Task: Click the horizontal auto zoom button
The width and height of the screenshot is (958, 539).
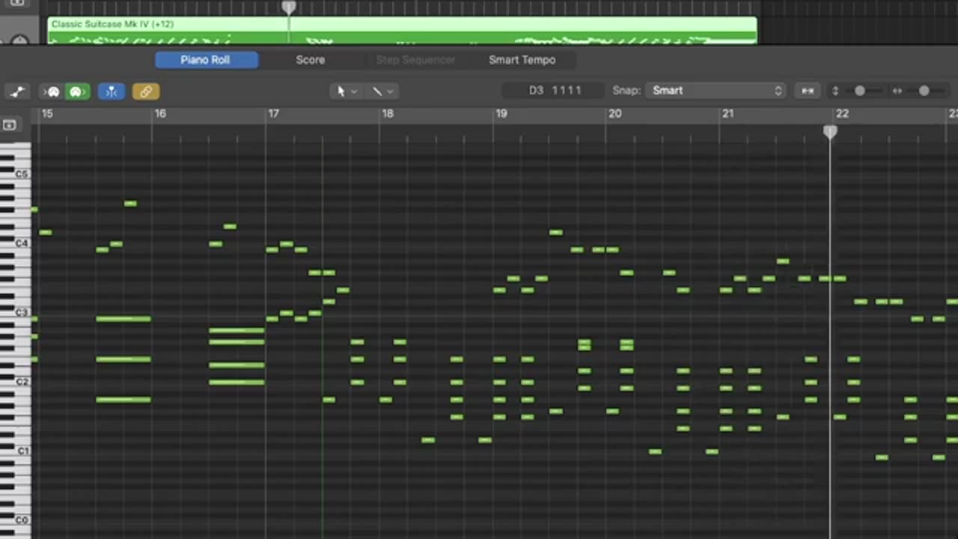Action: click(808, 91)
